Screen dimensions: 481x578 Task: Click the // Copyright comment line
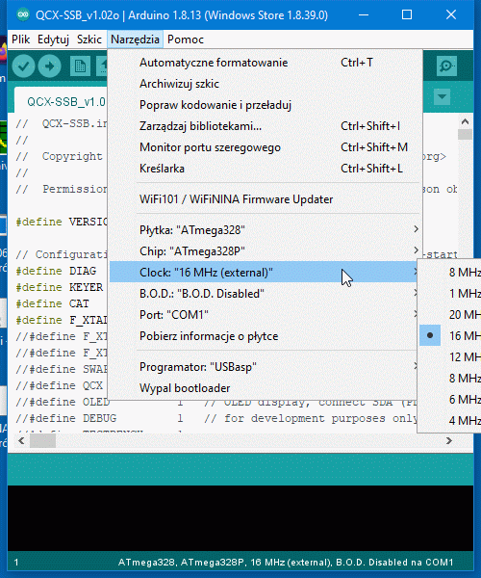59,156
